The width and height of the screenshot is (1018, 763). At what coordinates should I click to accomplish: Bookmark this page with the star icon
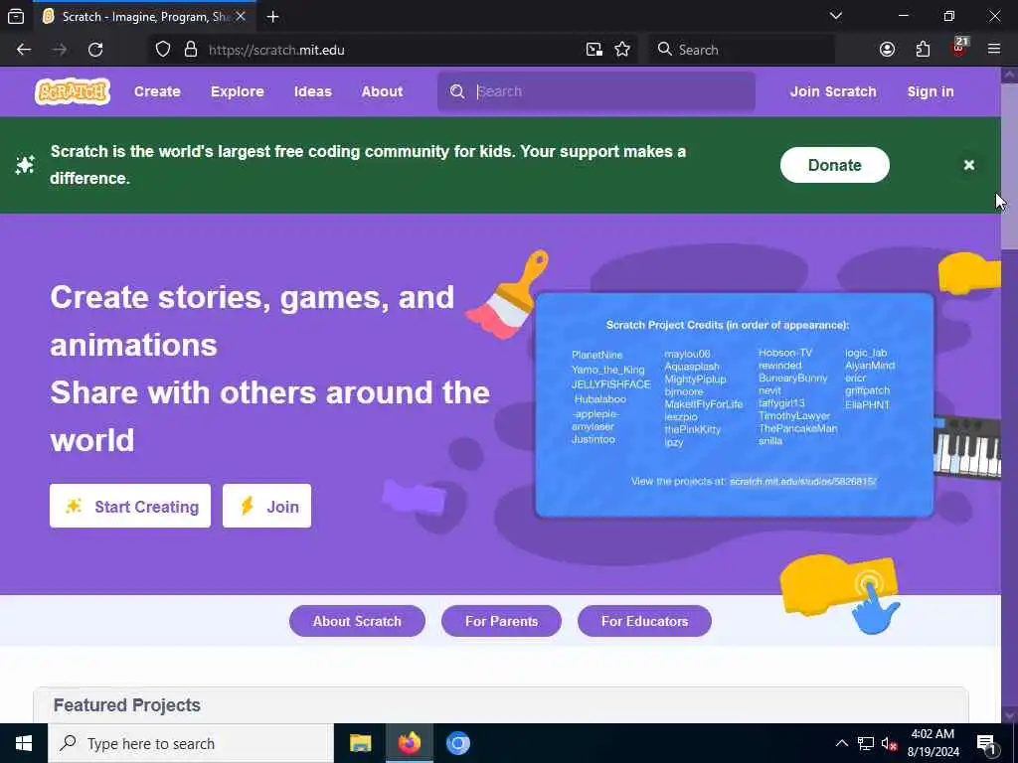(x=622, y=50)
